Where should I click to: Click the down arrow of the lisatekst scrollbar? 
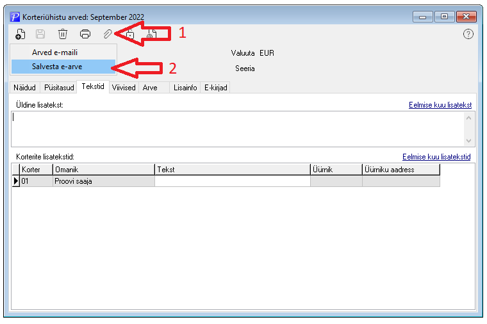[x=468, y=141]
